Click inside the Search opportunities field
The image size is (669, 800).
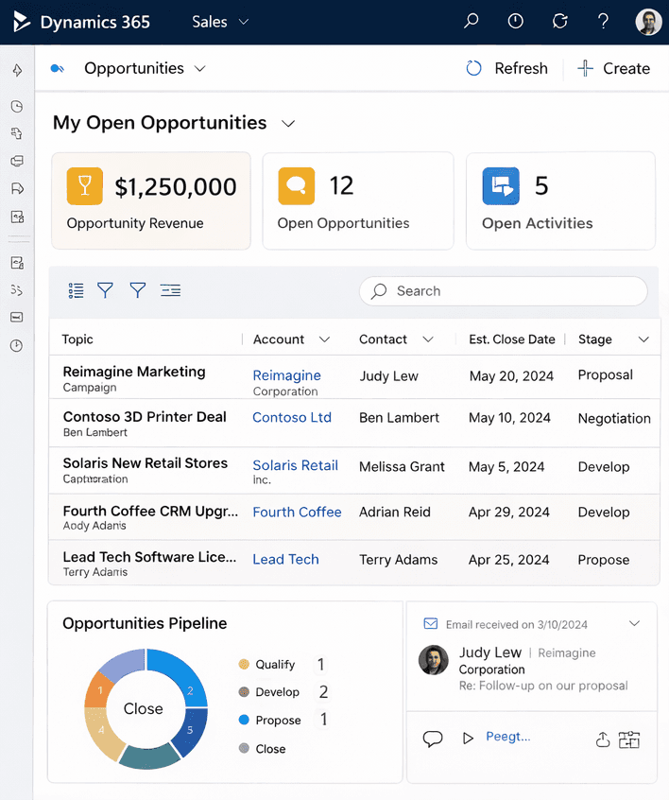pos(503,290)
